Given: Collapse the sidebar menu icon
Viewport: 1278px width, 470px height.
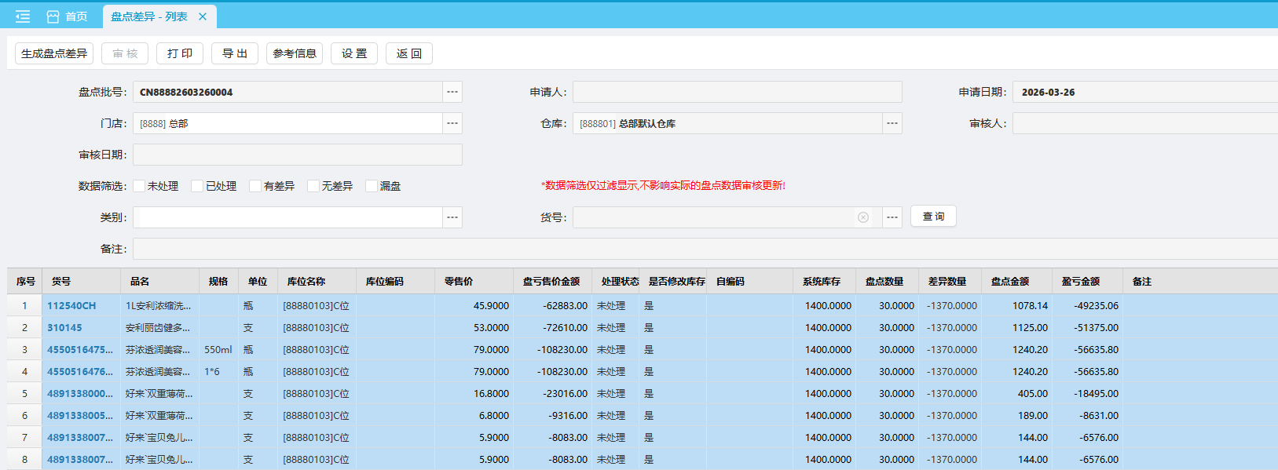Looking at the screenshot, I should coord(23,16).
